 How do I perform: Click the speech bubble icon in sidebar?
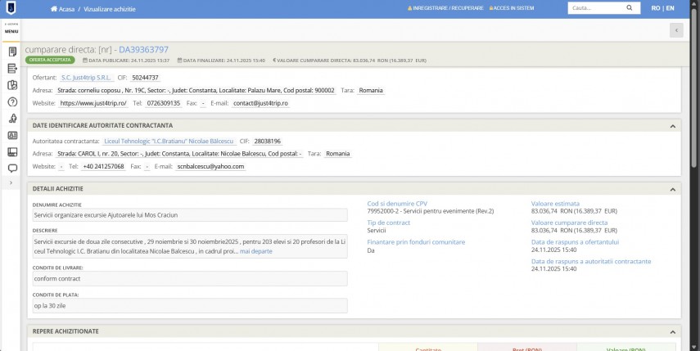12,169
